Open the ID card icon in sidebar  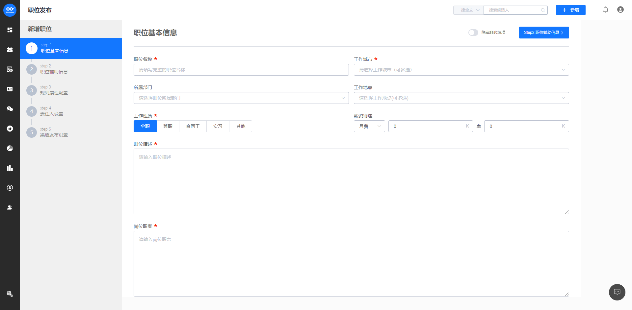tap(10, 89)
